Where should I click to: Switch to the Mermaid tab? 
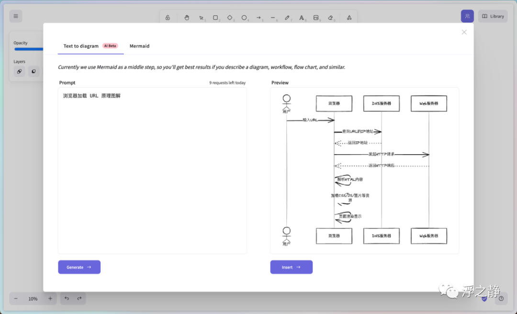(x=139, y=46)
